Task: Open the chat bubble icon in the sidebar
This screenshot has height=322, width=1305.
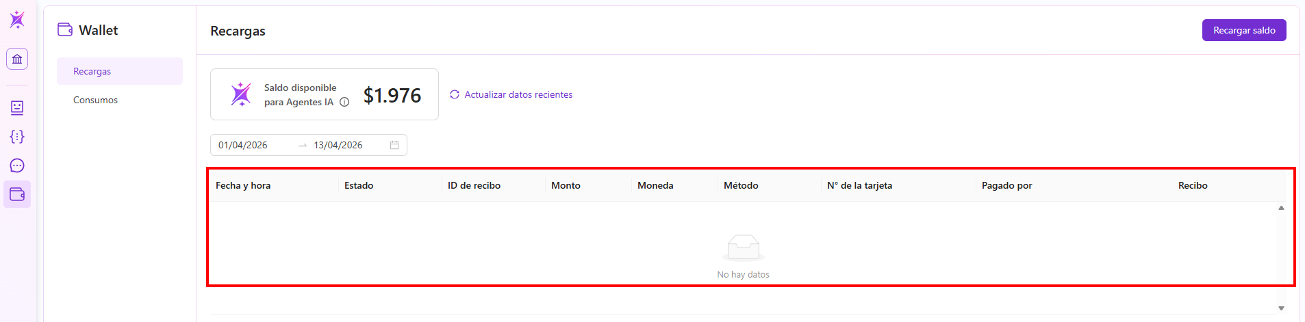Action: coord(17,165)
